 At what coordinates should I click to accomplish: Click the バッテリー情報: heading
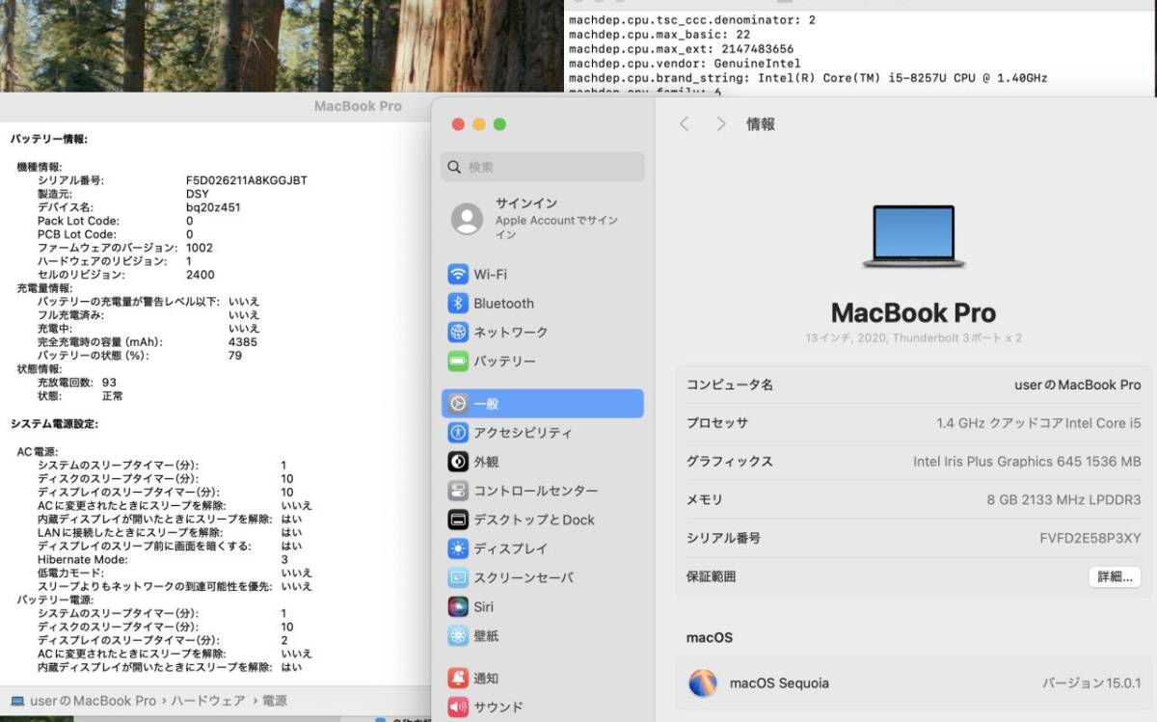click(49, 140)
